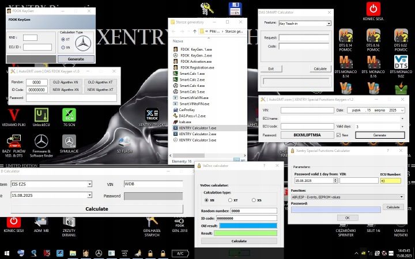415x259 pixels.
Task: Click the yellow ECU Number field
Action: click(391, 181)
